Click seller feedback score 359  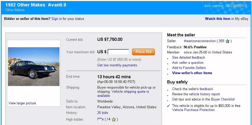pyautogui.click(x=221, y=41)
